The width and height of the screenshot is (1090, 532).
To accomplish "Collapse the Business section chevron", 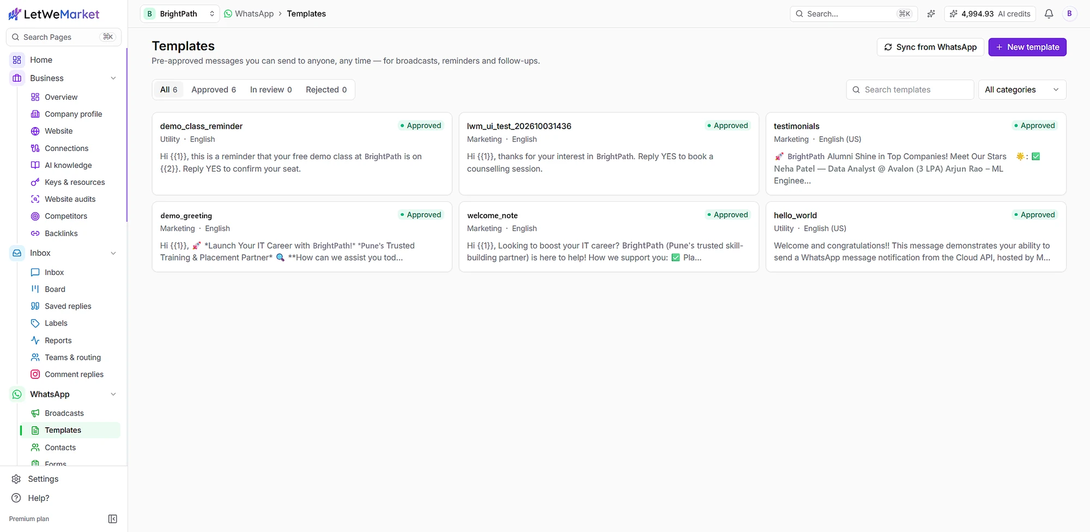I will coord(113,78).
